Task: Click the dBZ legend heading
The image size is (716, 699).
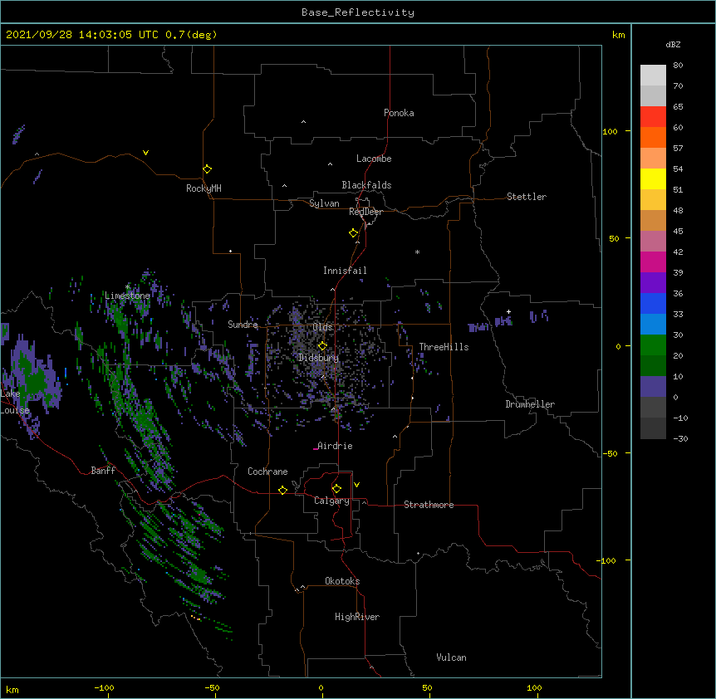Action: pyautogui.click(x=673, y=45)
